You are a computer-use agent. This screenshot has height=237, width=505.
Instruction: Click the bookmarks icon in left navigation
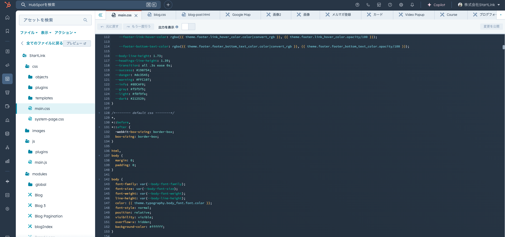[x=7, y=31]
